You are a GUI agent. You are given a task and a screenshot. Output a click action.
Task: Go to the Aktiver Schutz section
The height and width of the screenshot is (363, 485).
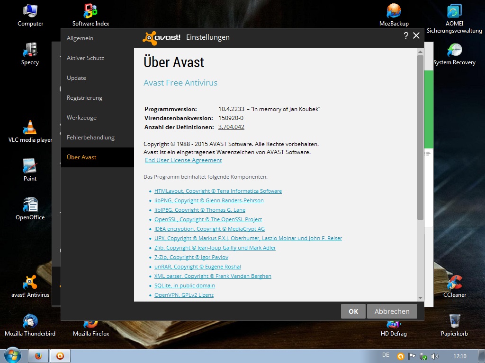click(x=98, y=58)
